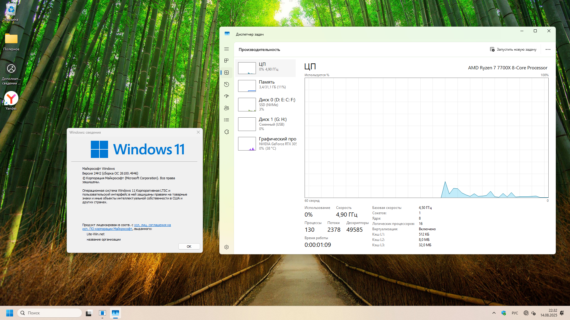The height and width of the screenshot is (320, 570).
Task: Switch the РУС keyboard language indicator
Action: click(x=515, y=313)
